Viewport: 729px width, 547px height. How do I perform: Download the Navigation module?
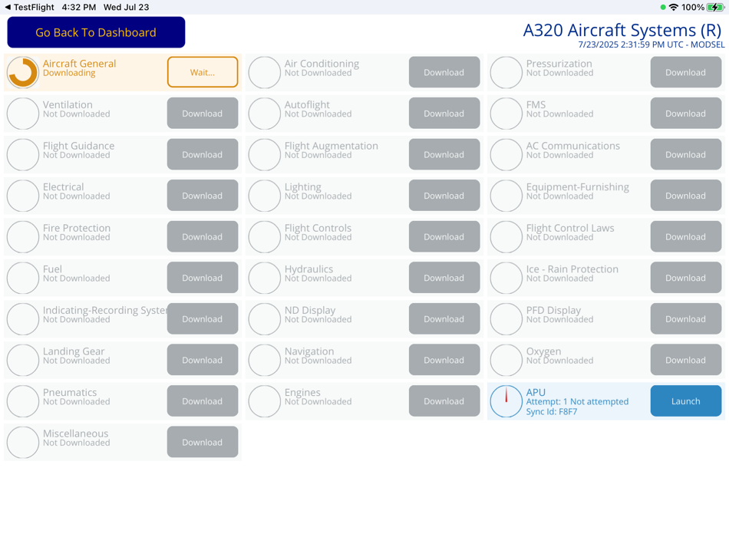click(444, 360)
